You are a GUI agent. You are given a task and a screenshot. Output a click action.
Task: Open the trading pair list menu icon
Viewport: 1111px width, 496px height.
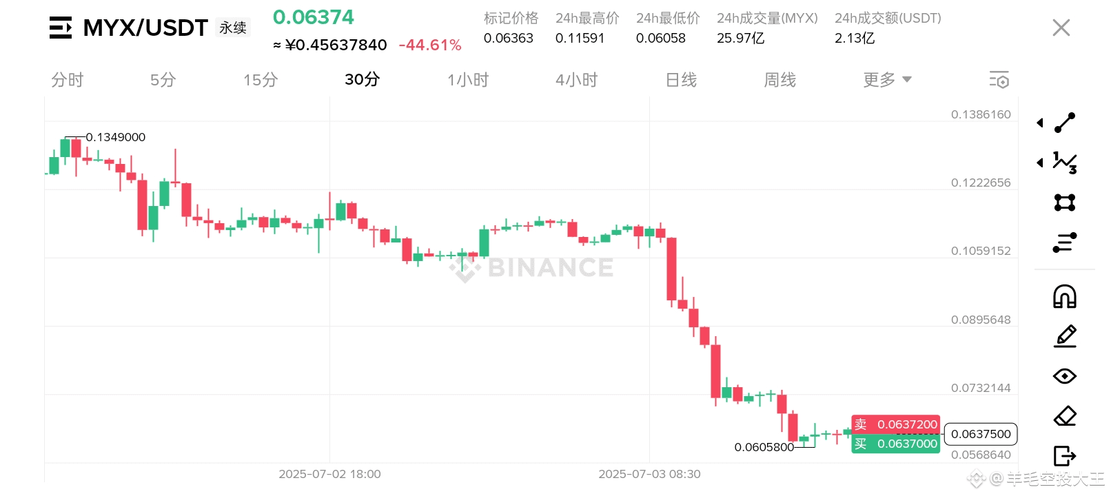coord(61,28)
